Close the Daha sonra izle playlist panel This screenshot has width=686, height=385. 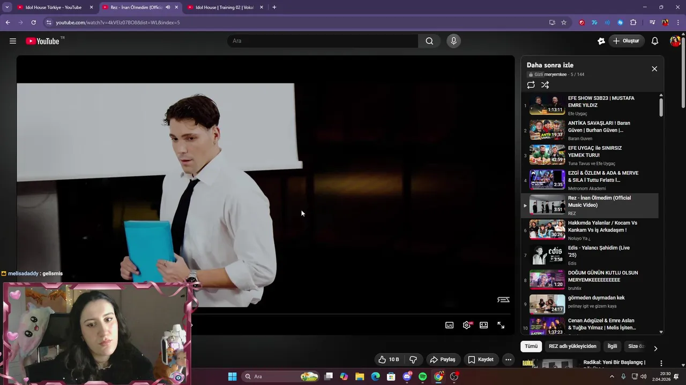pyautogui.click(x=654, y=69)
